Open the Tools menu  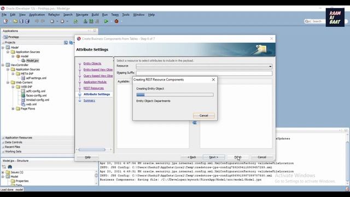coord(126,15)
